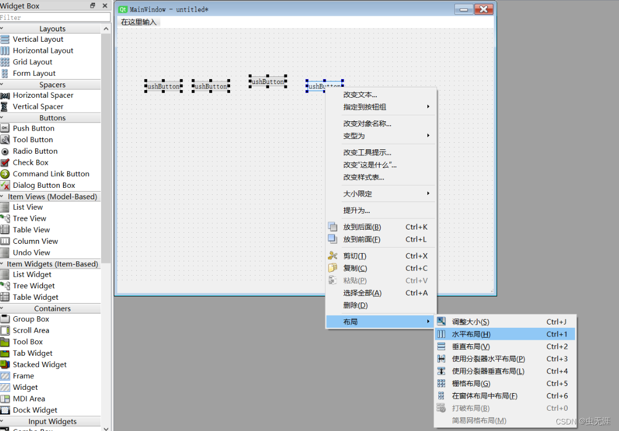This screenshot has height=431, width=619.
Task: Choose 垂直布局 in the layout submenu
Action: 483,346
